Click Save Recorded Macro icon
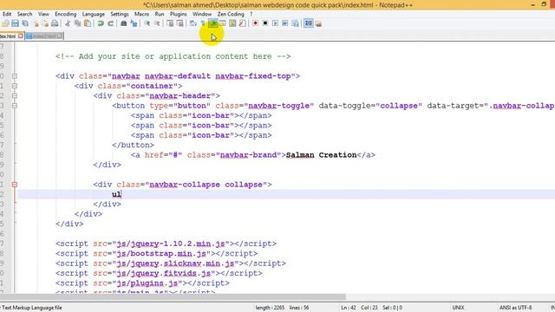Viewport: 555px width, 312px height. pos(295,23)
